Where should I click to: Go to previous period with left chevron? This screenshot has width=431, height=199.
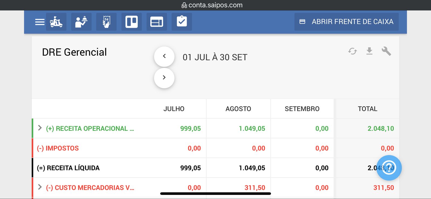tap(164, 57)
